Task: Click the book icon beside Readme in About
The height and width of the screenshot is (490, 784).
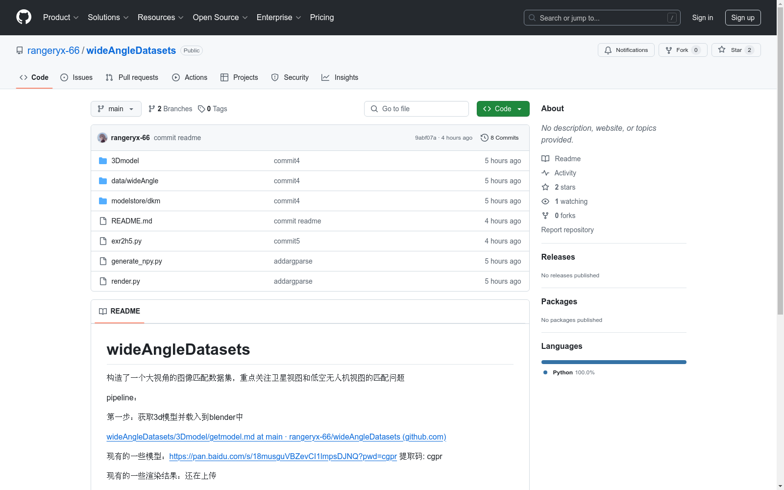Action: click(x=545, y=159)
